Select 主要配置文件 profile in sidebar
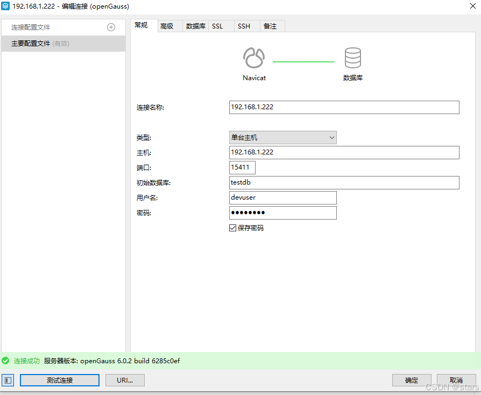The height and width of the screenshot is (395, 481). [x=63, y=44]
